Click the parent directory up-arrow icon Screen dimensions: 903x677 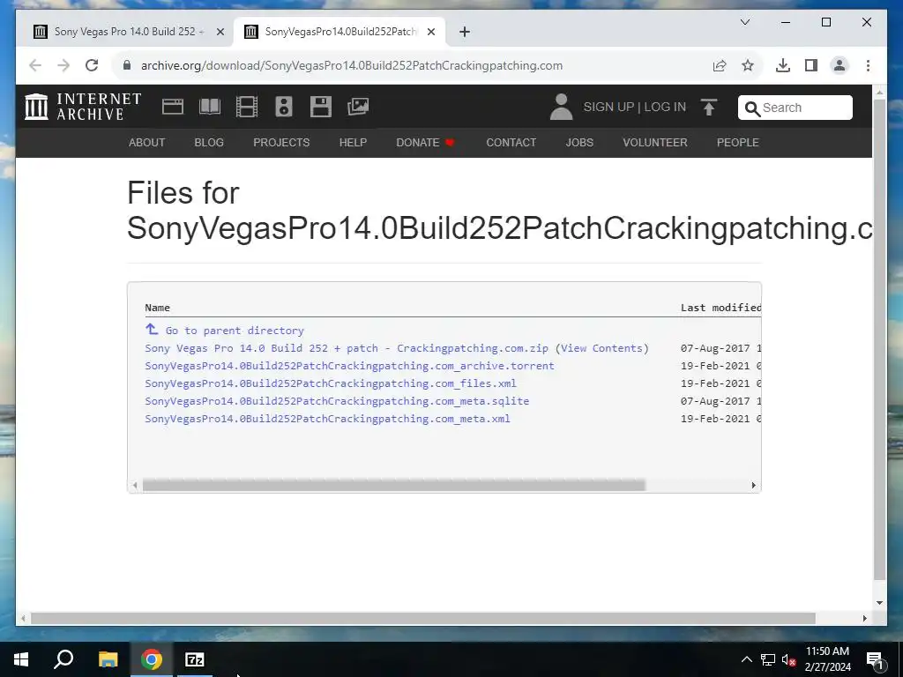[152, 330]
